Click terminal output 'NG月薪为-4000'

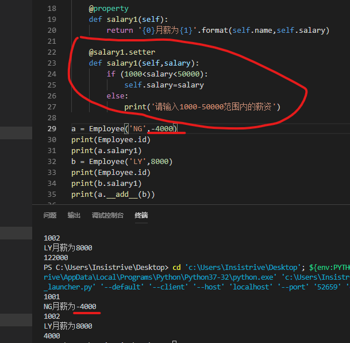pos(70,306)
